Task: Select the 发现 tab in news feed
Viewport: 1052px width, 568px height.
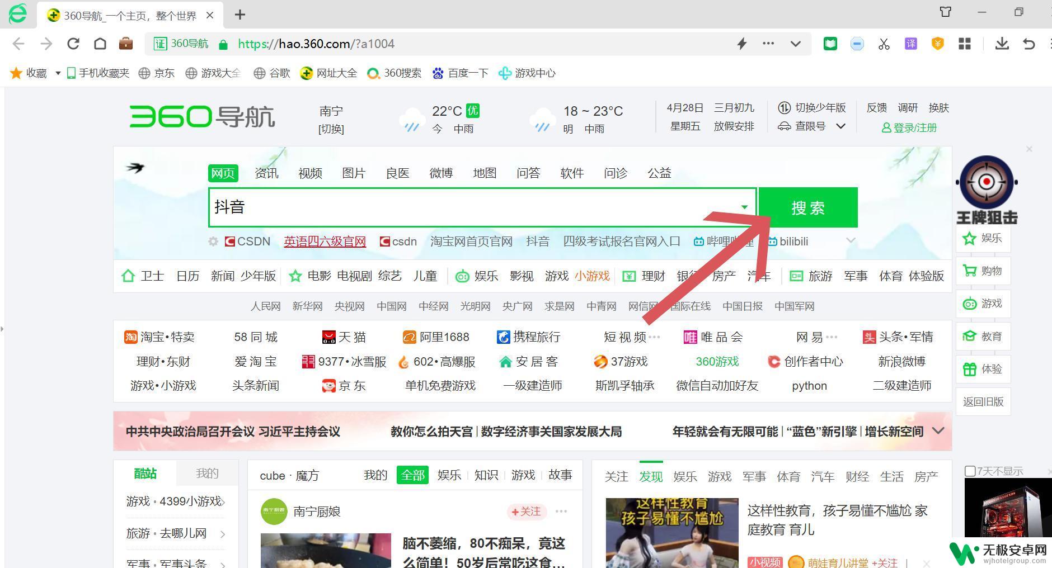Action: coord(651,477)
